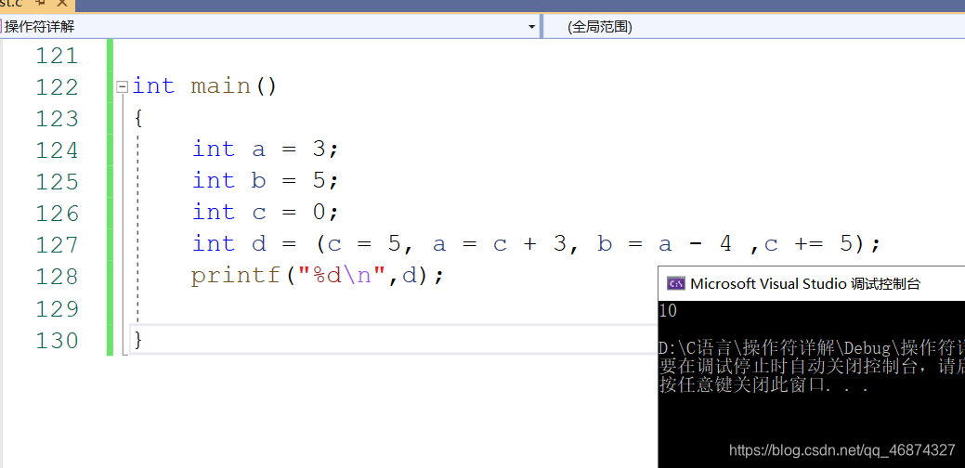Place cursor in 'int a = 3;'

pos(266,149)
